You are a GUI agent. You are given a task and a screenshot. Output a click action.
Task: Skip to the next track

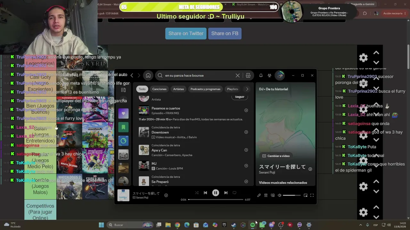point(226,193)
